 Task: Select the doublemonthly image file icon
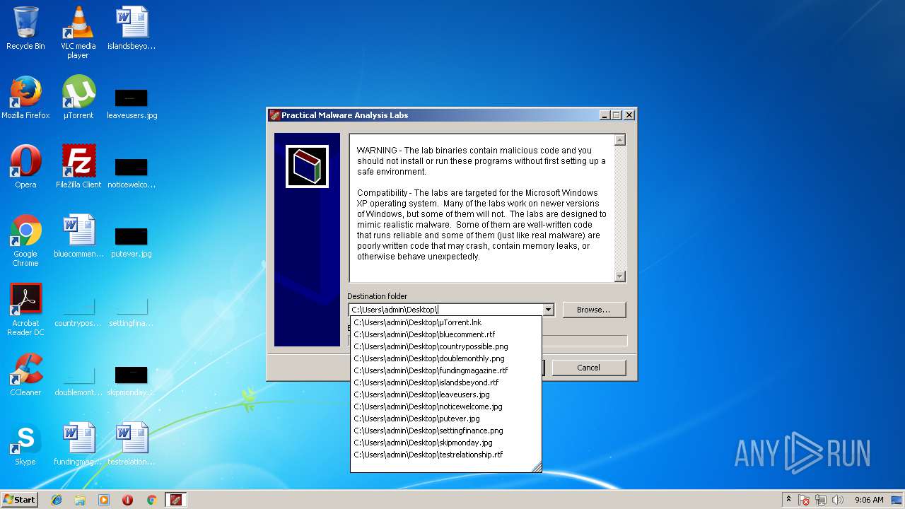pos(78,380)
